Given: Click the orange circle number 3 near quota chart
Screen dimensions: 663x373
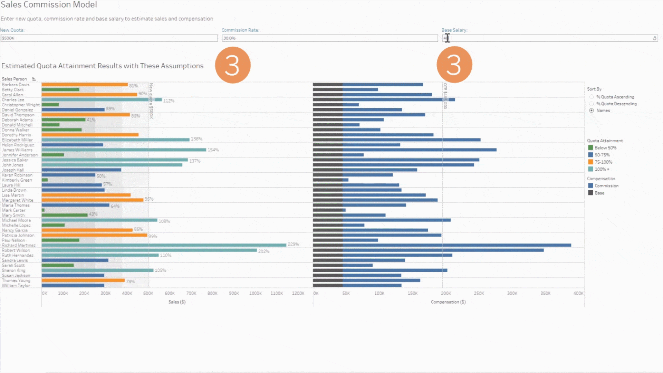Looking at the screenshot, I should pos(232,65).
